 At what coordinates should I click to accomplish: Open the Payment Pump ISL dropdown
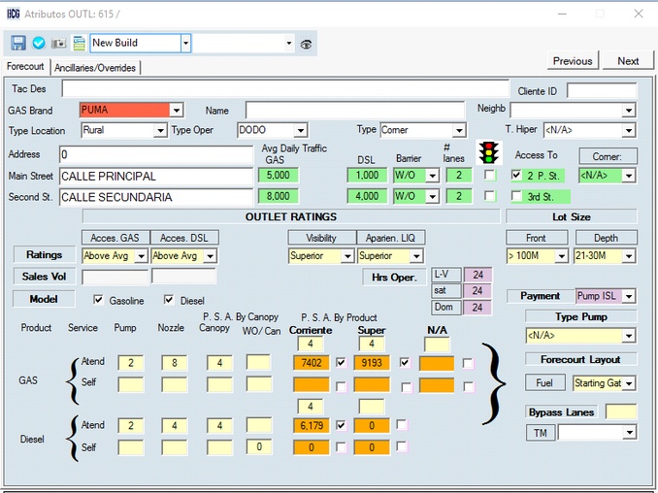pyautogui.click(x=628, y=296)
